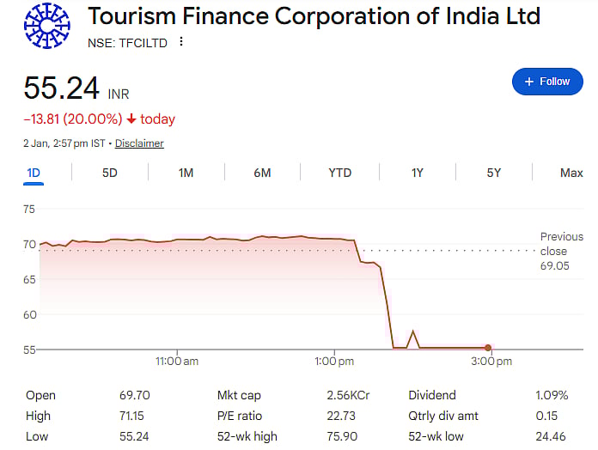Screen dimensions: 598x450
Task: Click the plus Follow button
Action: 546,82
